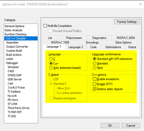
Task: Select CMSIS DAP entry
Action: click(21, 75)
